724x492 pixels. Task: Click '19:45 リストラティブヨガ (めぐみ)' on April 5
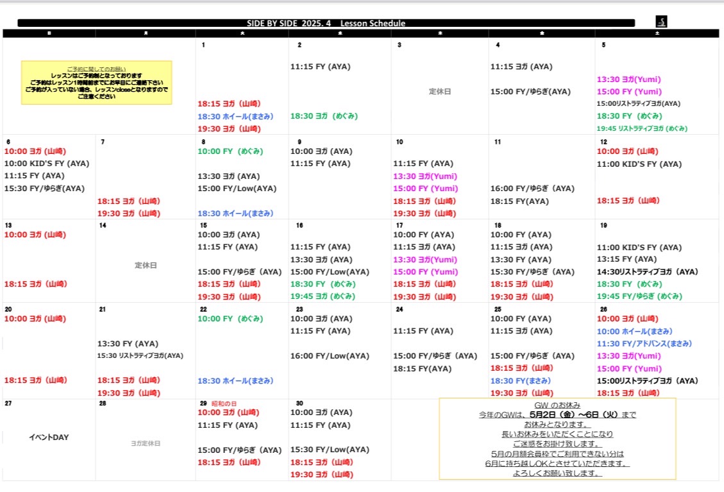click(x=643, y=128)
